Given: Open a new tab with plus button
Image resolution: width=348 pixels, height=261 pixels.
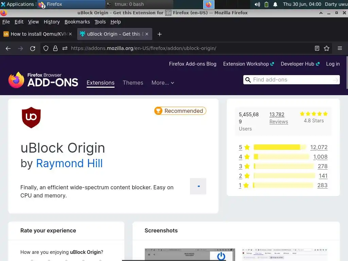Looking at the screenshot, I should click(159, 34).
